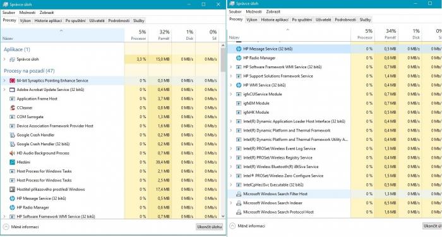Click the Microsoft Windows Search Protocol Host icon

click(x=239, y=212)
